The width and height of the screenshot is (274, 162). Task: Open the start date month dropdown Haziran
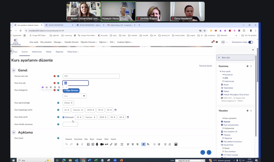pos(78,110)
